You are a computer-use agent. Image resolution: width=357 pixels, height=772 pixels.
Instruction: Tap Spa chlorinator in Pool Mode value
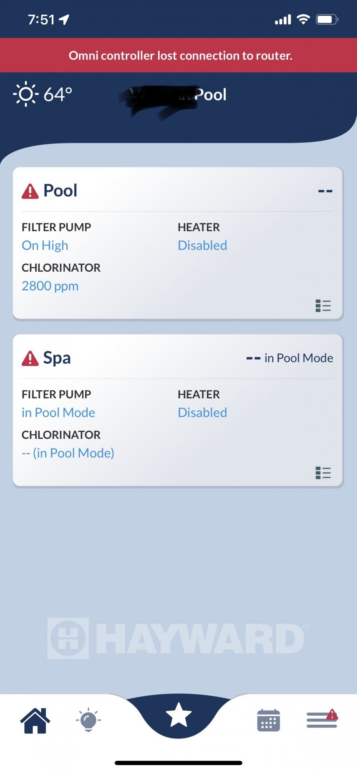(x=68, y=453)
